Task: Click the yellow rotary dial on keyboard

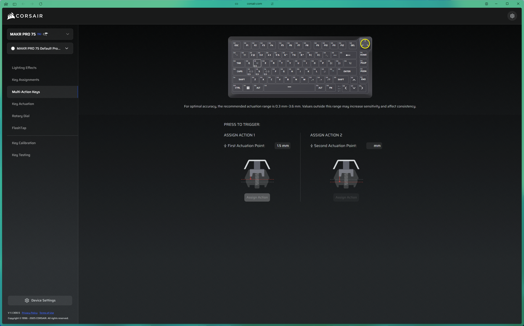Action: click(365, 44)
